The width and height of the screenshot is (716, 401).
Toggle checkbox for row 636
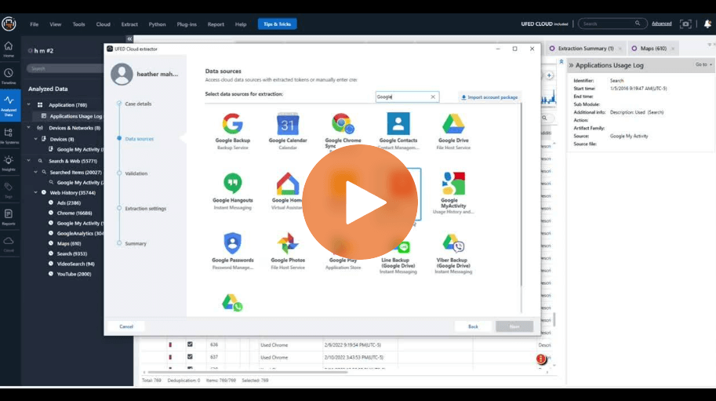tap(190, 344)
